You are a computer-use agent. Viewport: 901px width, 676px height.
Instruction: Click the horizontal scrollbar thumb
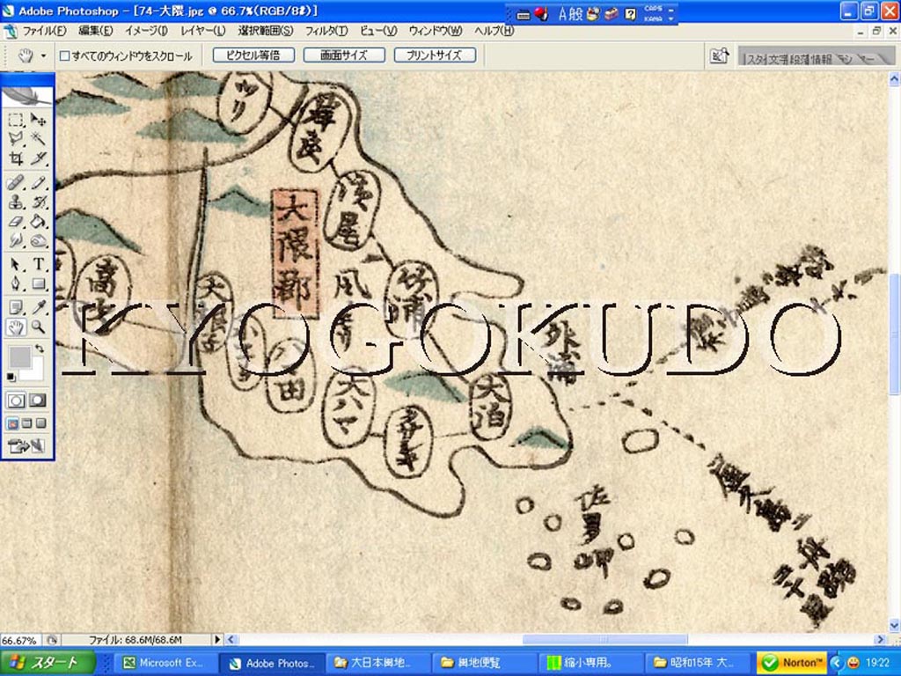(604, 640)
